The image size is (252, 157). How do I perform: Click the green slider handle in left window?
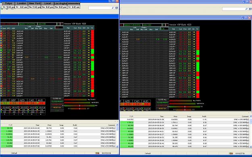(x=79, y=106)
